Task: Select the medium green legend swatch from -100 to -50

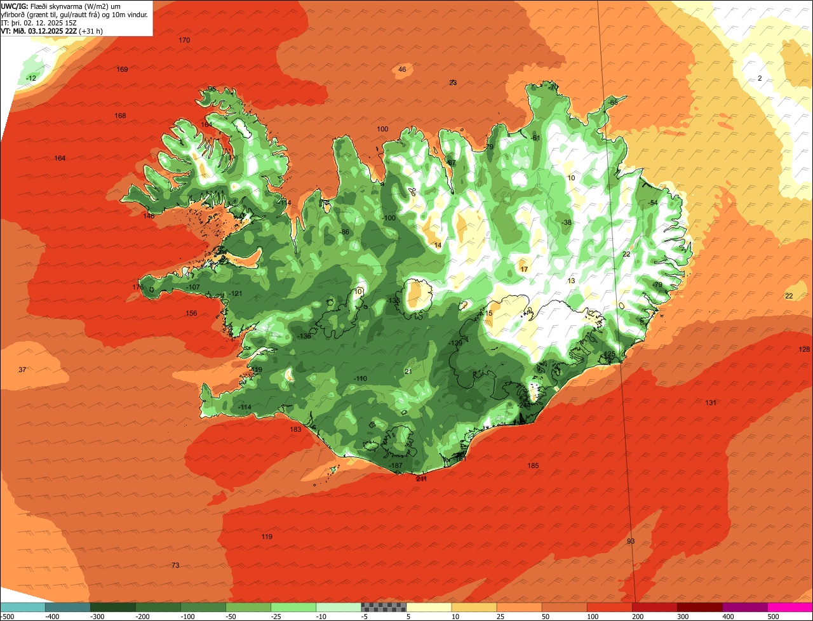Action: coord(203,606)
